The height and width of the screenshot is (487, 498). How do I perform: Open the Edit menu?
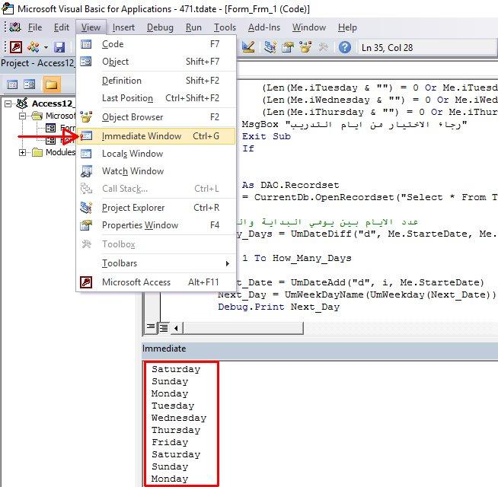61,27
